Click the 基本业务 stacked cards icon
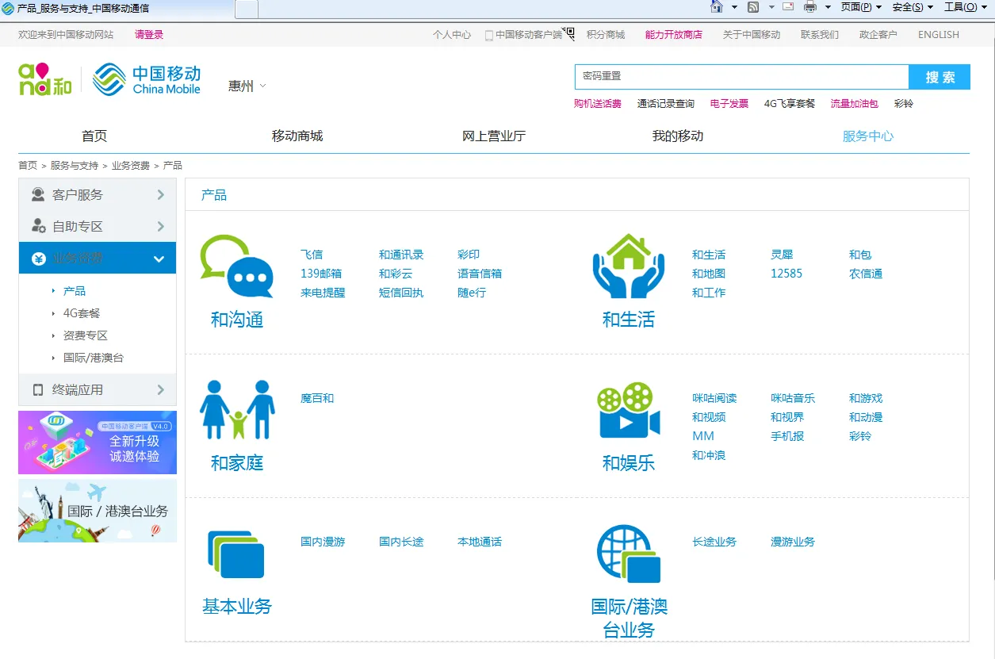Screen dimensions: 995x659 236,554
